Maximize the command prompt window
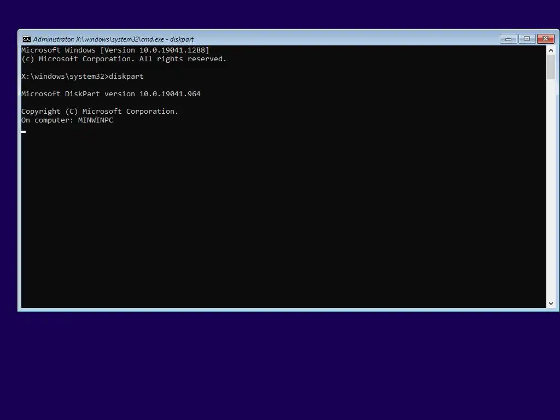 [527, 39]
